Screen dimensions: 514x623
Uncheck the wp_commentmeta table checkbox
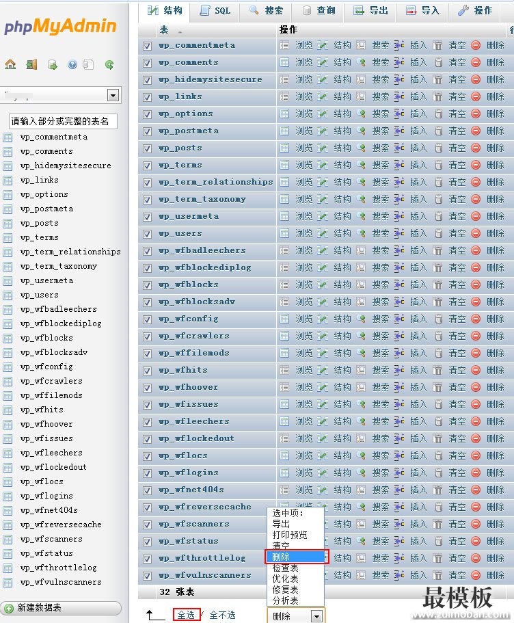click(147, 46)
